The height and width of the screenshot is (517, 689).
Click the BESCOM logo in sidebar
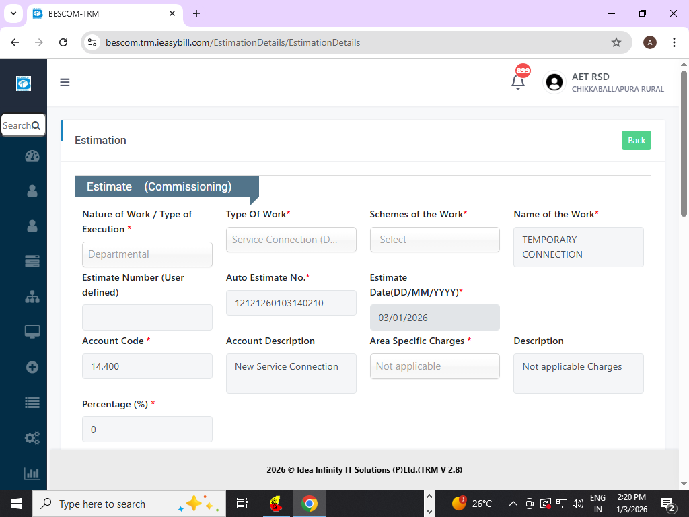click(24, 83)
